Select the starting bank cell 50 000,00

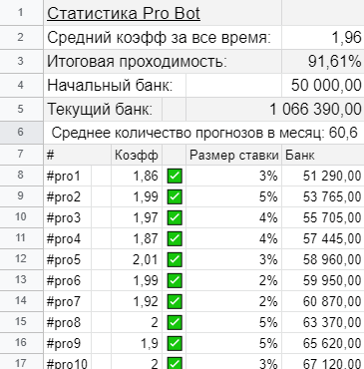323,85
